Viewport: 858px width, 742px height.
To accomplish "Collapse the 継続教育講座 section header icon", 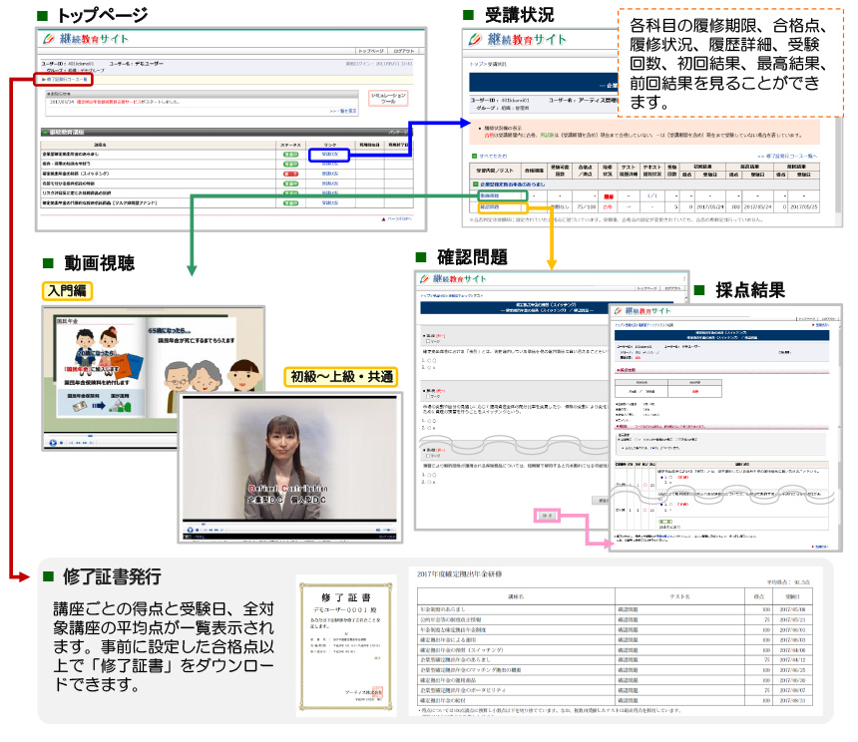I will [46, 133].
